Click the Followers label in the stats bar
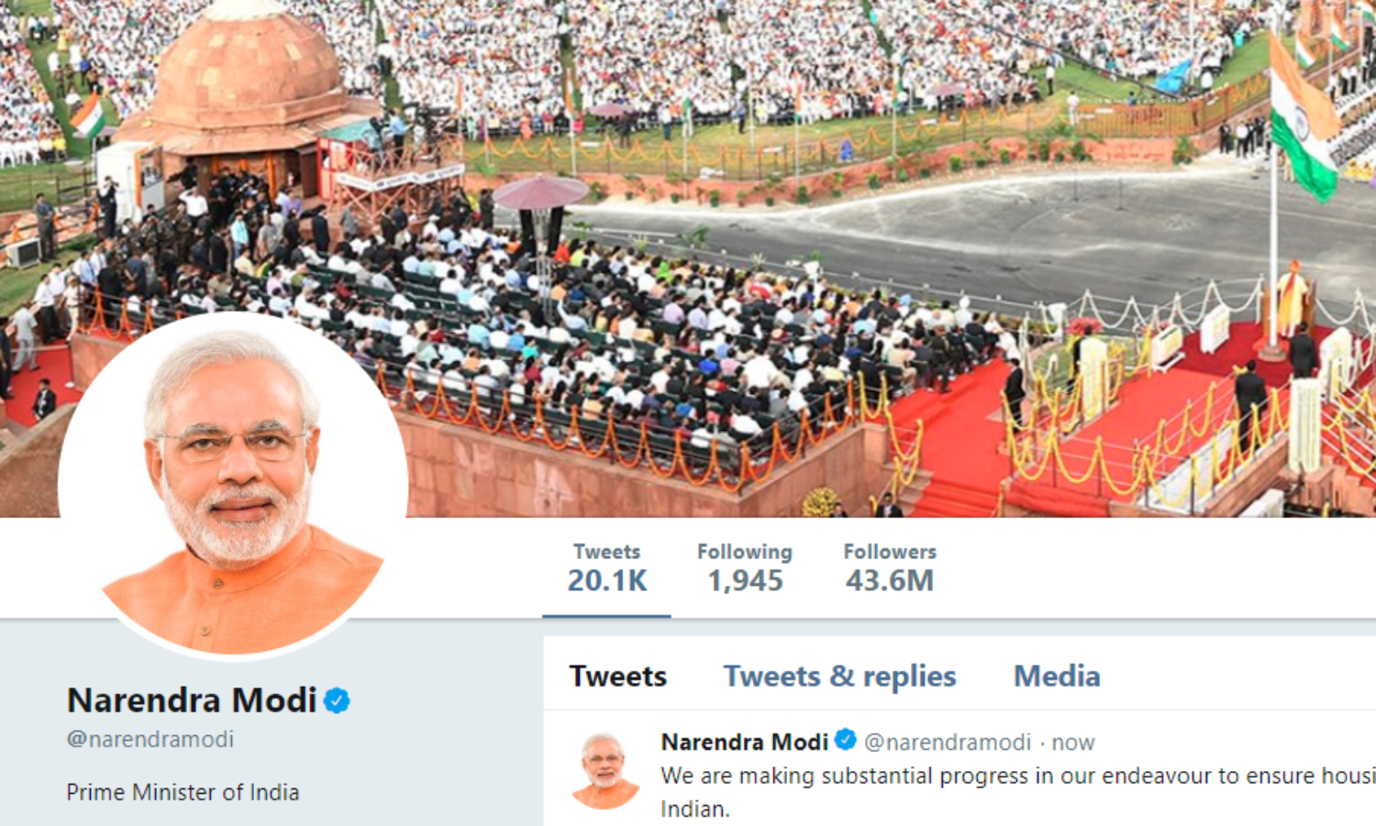1376x826 pixels. click(890, 552)
